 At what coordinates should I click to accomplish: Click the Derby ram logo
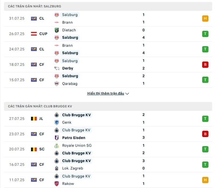(57, 68)
